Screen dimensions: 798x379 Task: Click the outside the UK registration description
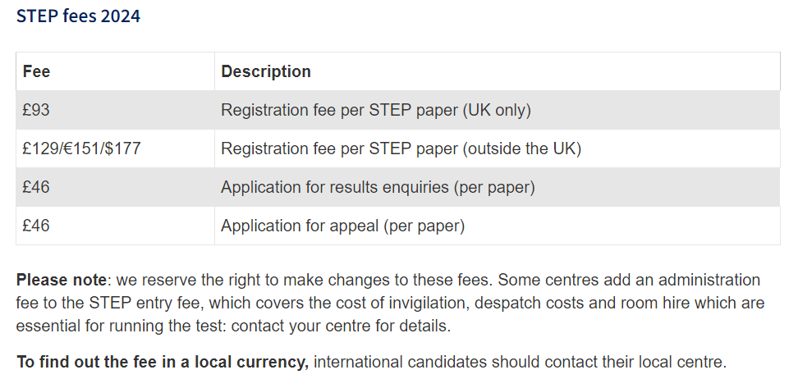(401, 148)
